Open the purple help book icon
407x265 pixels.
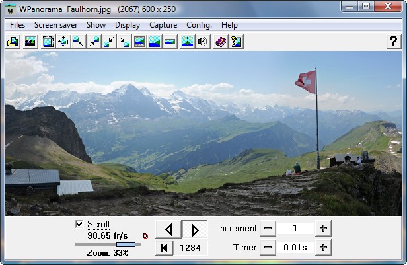221,42
